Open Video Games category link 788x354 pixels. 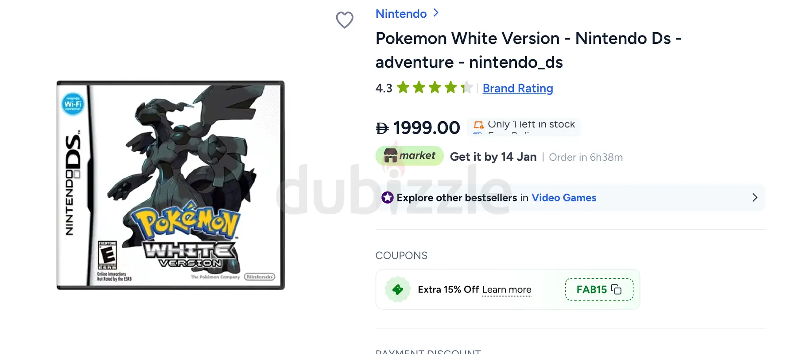pos(564,198)
